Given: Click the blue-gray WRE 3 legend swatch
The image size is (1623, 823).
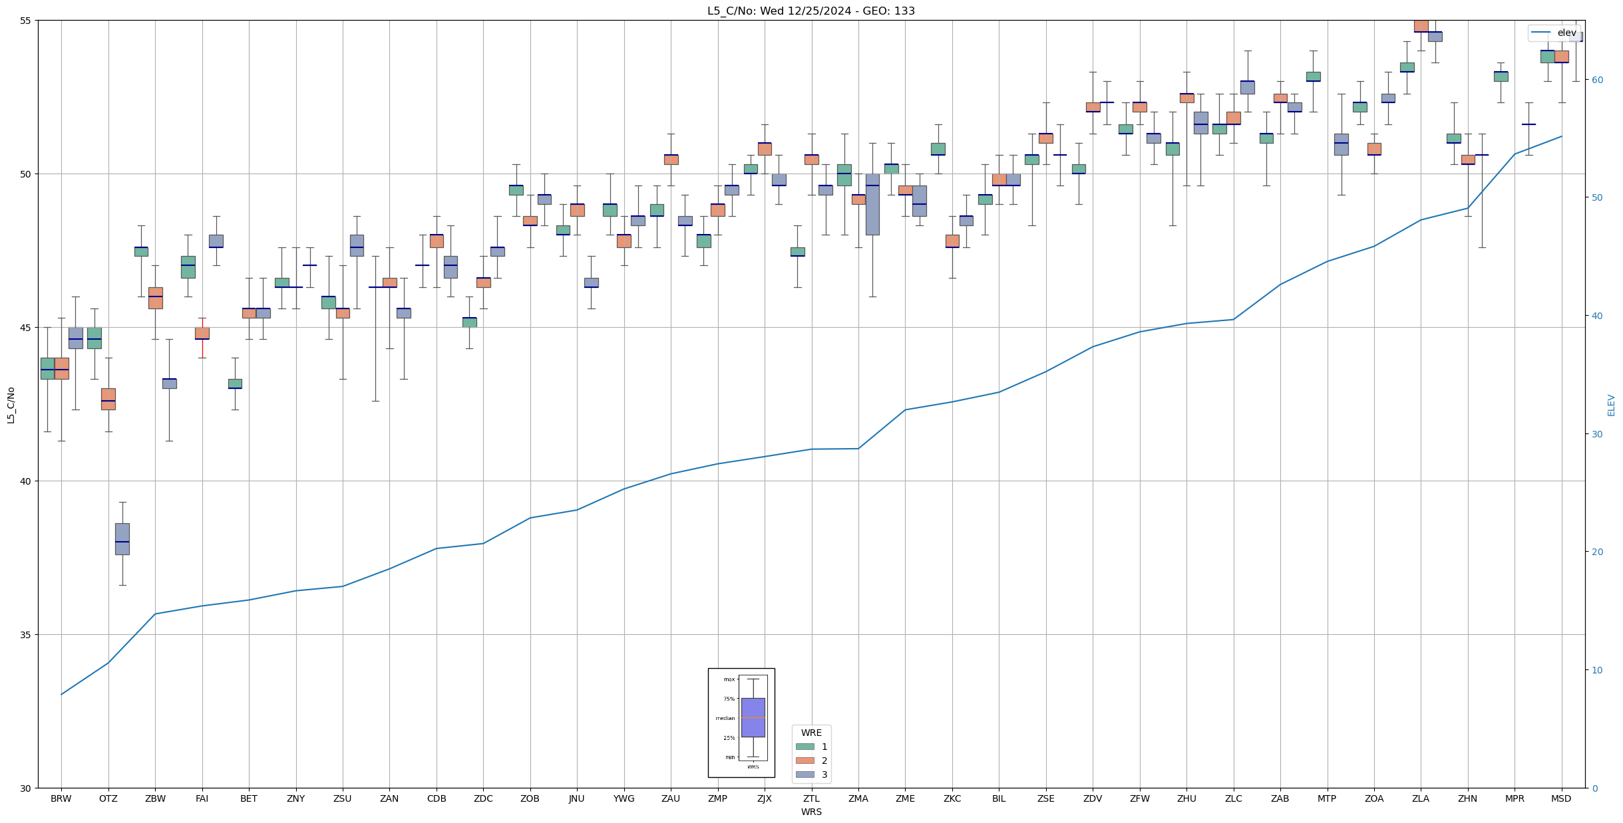Looking at the screenshot, I should tap(805, 774).
